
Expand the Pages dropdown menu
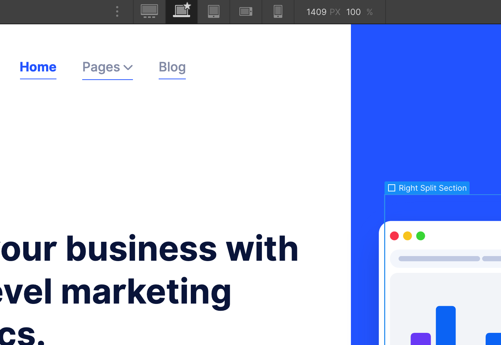[x=108, y=67]
